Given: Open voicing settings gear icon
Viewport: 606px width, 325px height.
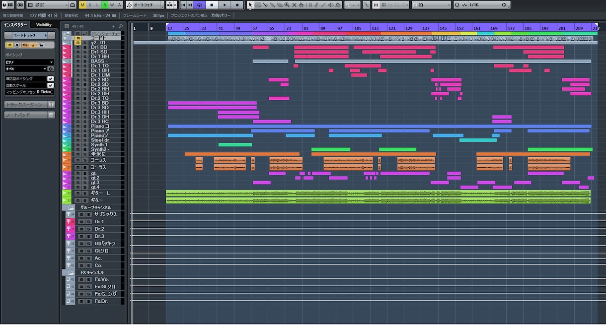Looking at the screenshot, I should 51,68.
